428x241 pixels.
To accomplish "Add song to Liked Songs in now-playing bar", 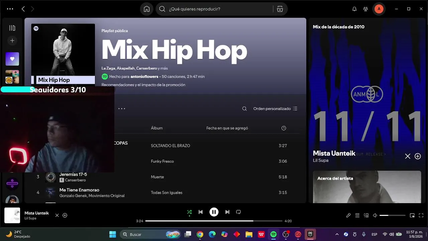I will 65,215.
